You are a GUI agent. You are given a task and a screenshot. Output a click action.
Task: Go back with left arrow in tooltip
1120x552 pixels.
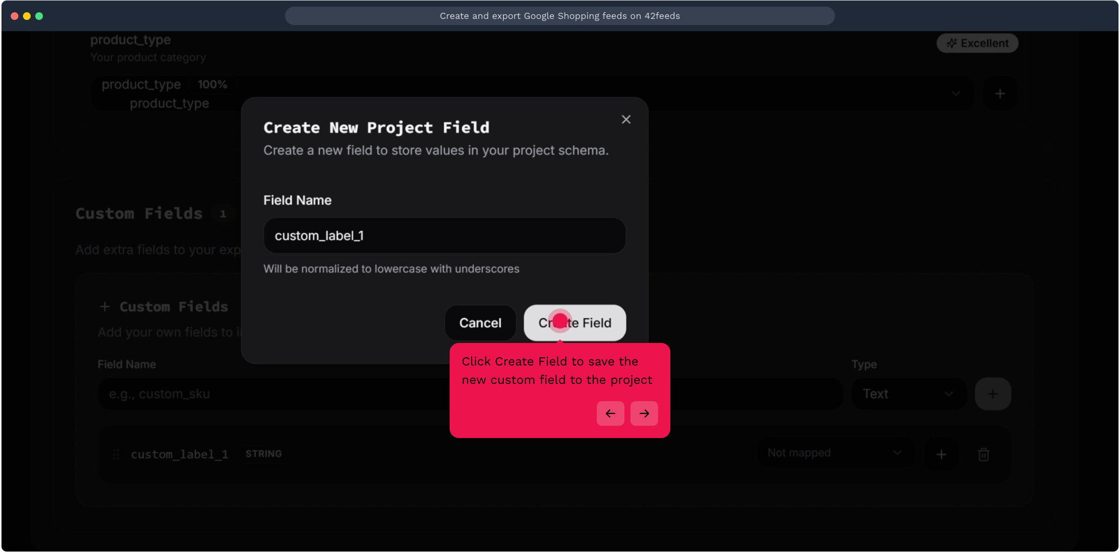click(610, 413)
